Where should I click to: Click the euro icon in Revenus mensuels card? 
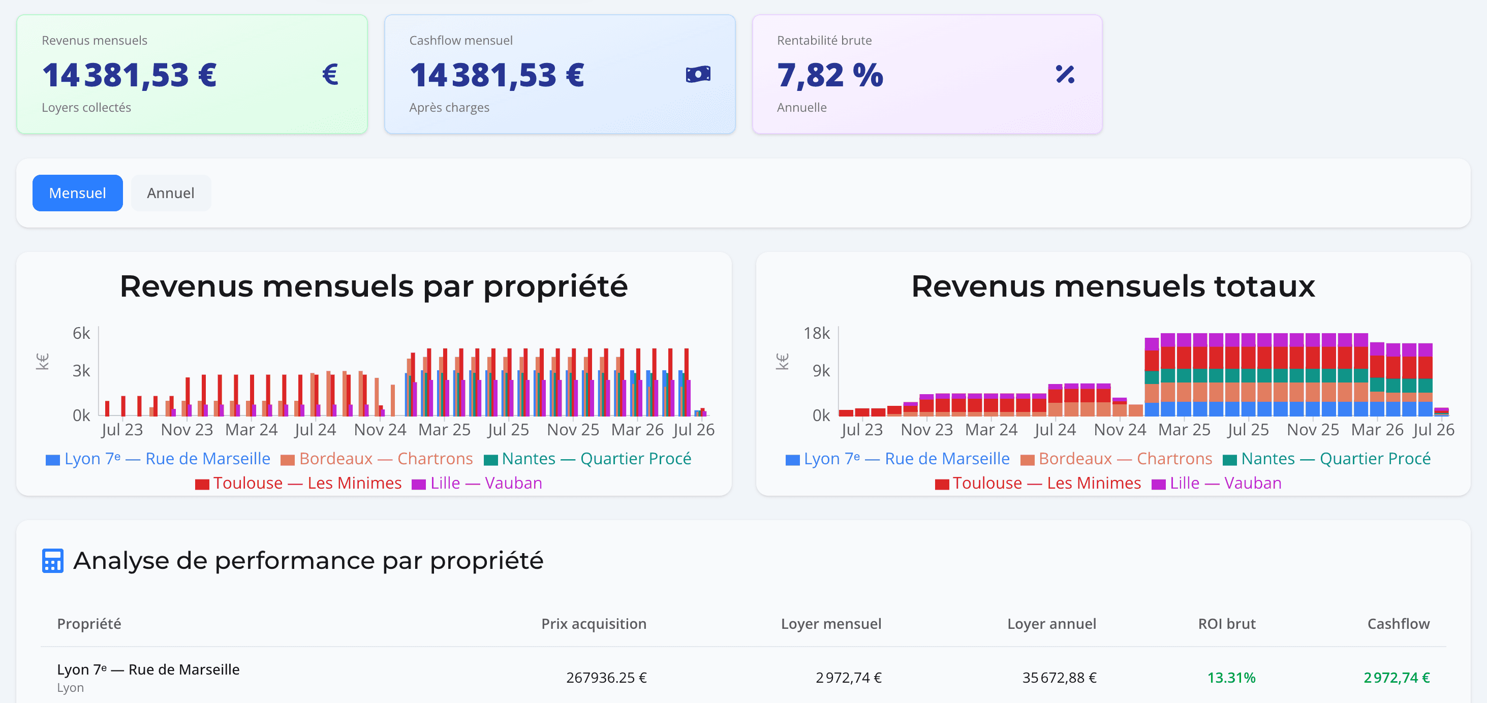click(x=330, y=75)
